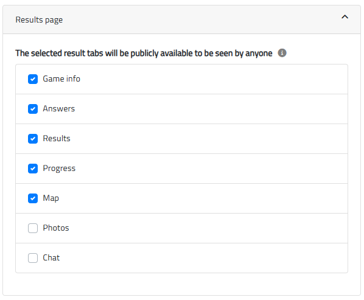Click the Results page header title
The width and height of the screenshot is (364, 300).
[39, 20]
